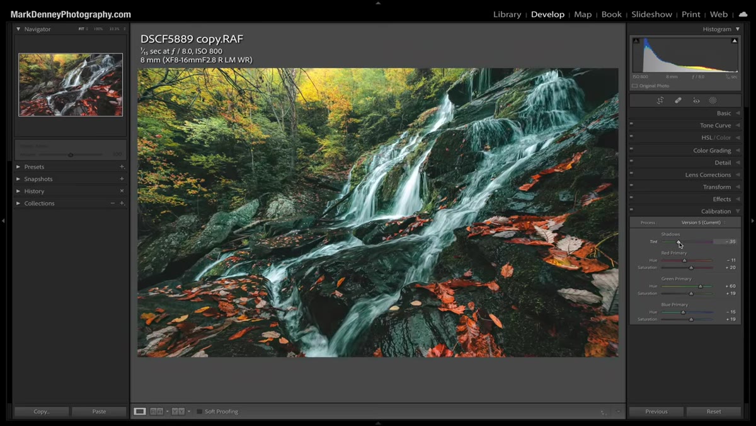This screenshot has height=426, width=756.
Task: Switch to the Slideshow module
Action: click(651, 14)
